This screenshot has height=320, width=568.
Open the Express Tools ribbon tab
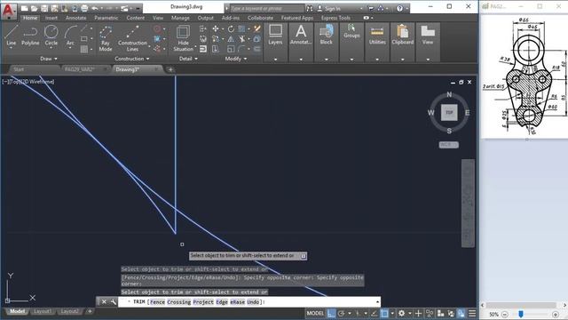pos(335,18)
